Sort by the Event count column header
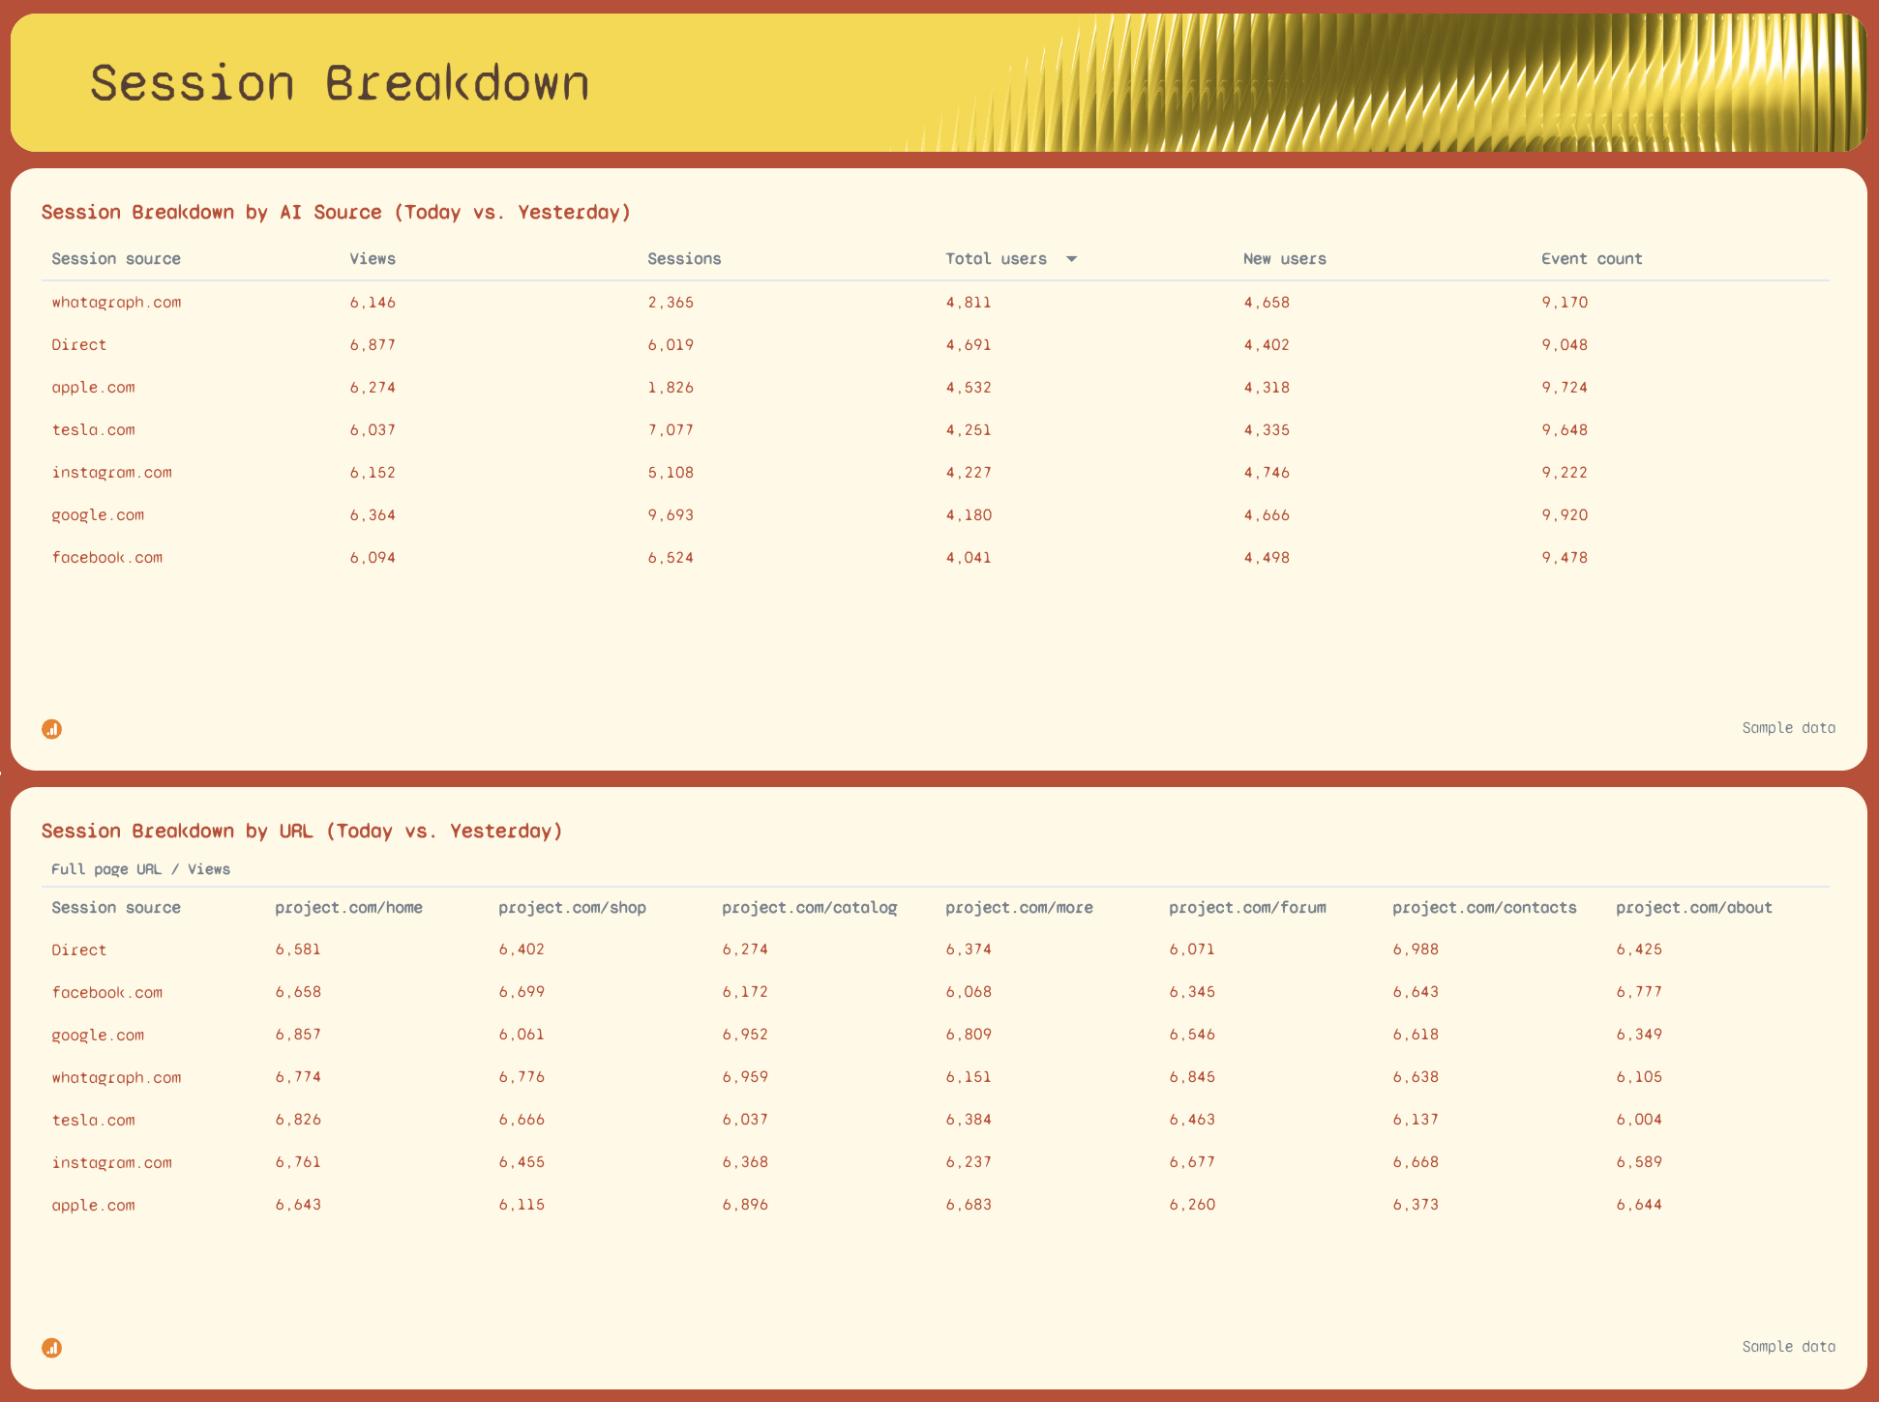 click(x=1592, y=258)
